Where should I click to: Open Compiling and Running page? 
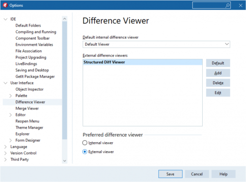coord(36,32)
